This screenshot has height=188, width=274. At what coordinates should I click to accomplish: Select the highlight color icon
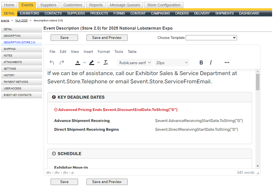[x=91, y=62]
